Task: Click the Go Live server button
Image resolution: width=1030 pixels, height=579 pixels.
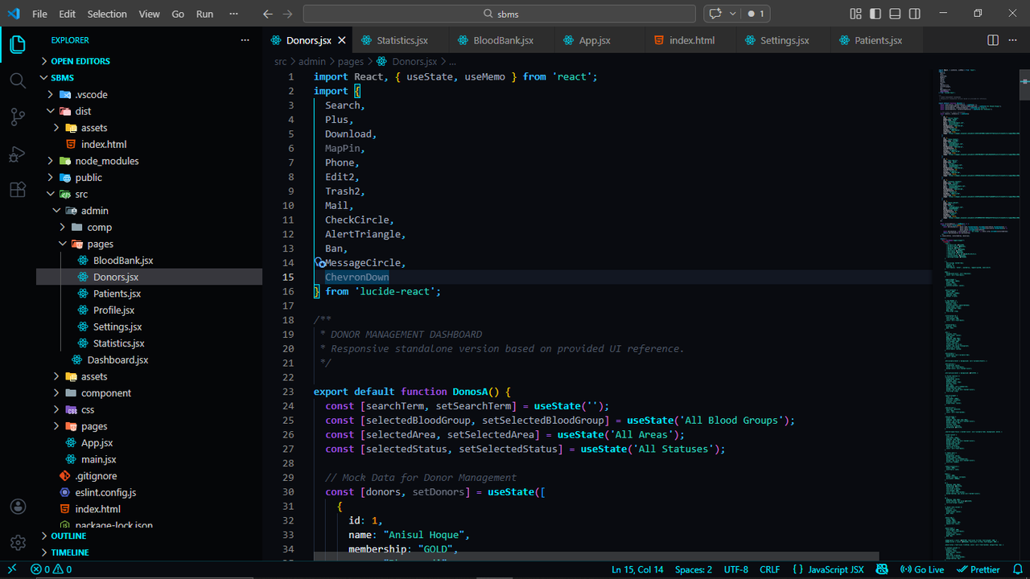Action: pos(922,569)
